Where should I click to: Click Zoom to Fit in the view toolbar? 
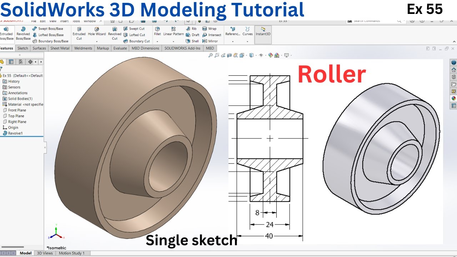pos(211,55)
